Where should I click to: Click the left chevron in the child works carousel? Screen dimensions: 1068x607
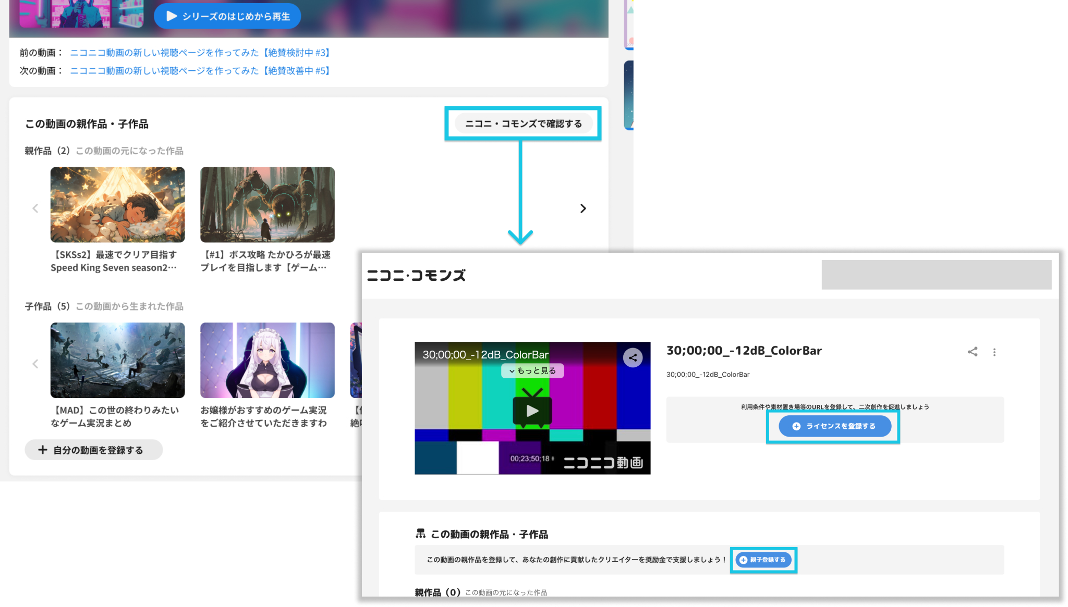[x=35, y=364]
